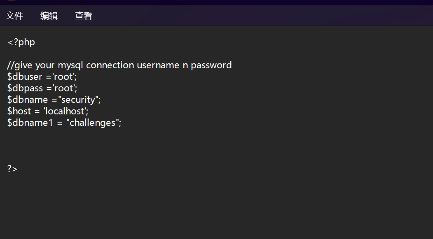Image resolution: width=433 pixels, height=239 pixels.
Task: Click the 'root' value of $dbuser
Action: tap(63, 77)
